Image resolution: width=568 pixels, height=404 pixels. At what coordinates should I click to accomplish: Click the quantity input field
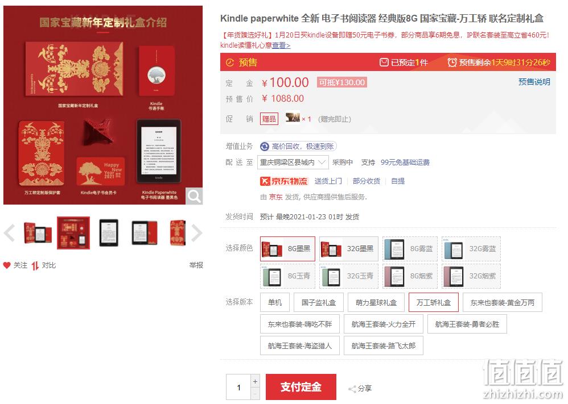pyautogui.click(x=238, y=388)
